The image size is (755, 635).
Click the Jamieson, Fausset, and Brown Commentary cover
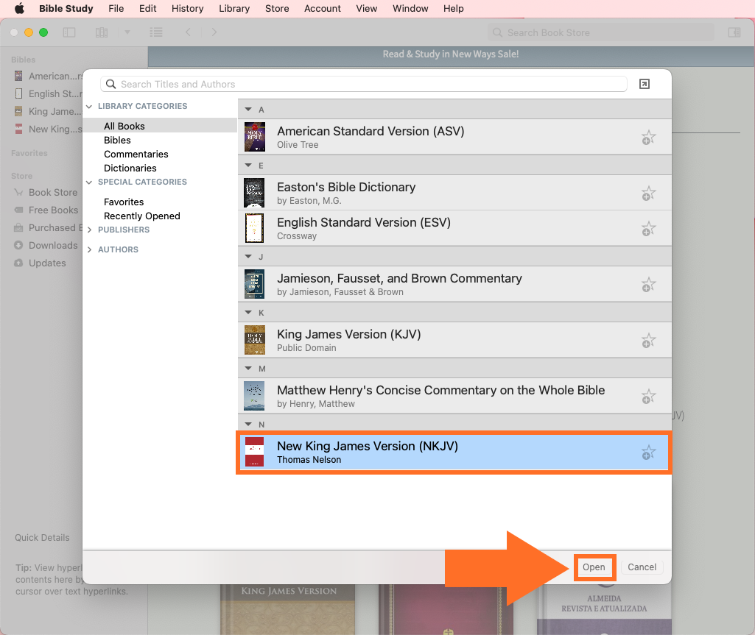point(254,284)
